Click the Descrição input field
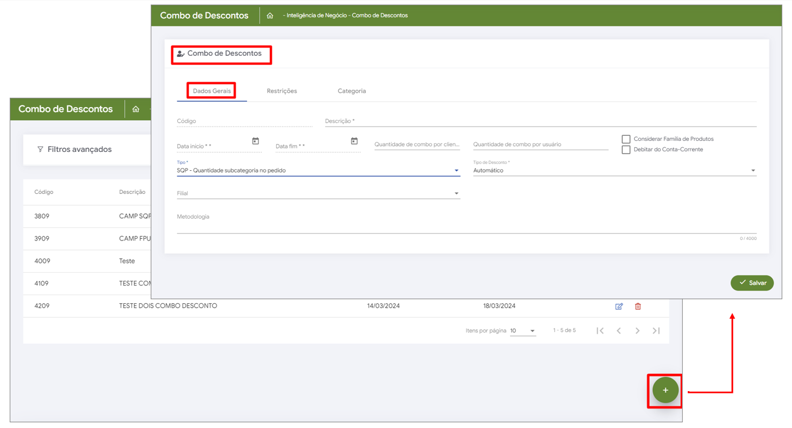 (x=540, y=121)
